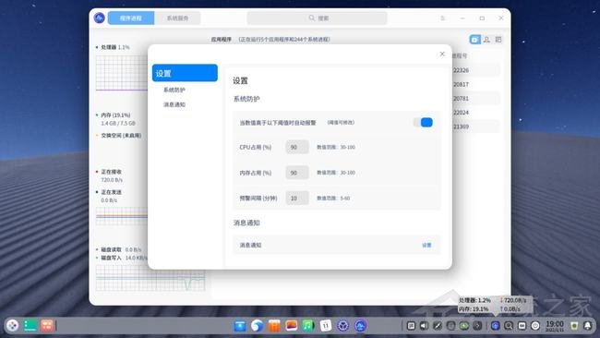Open the calendar icon showing 11
The height and width of the screenshot is (338, 600).
[x=326, y=326]
